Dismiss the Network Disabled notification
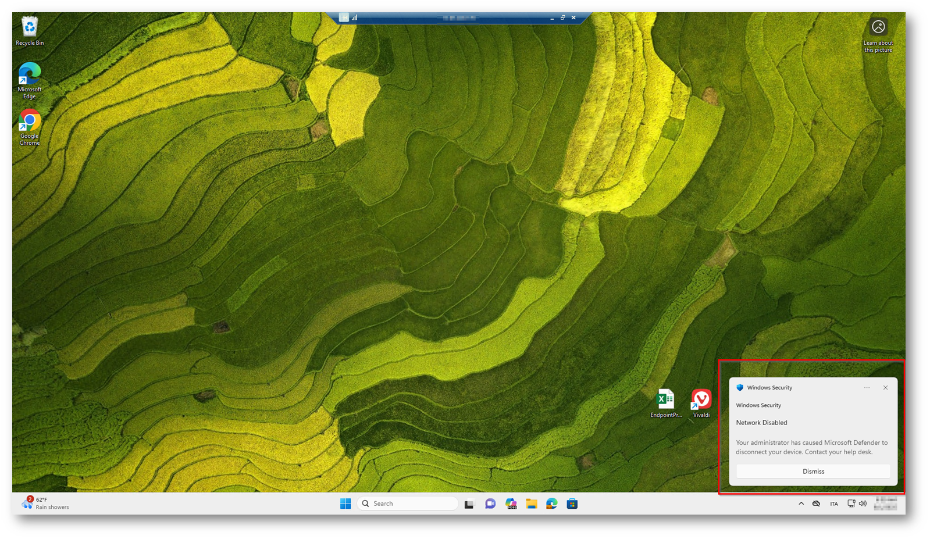The image size is (930, 539). pyautogui.click(x=813, y=472)
